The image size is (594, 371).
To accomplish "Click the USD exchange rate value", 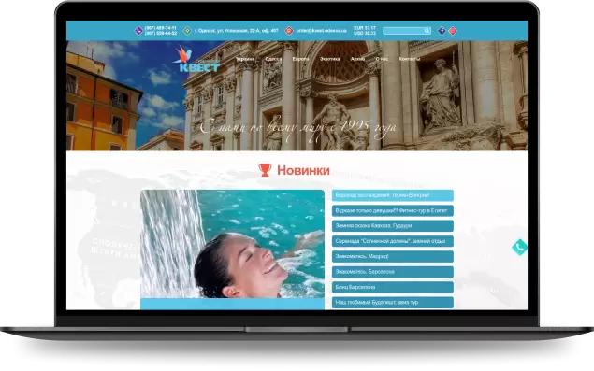I will pos(365,34).
